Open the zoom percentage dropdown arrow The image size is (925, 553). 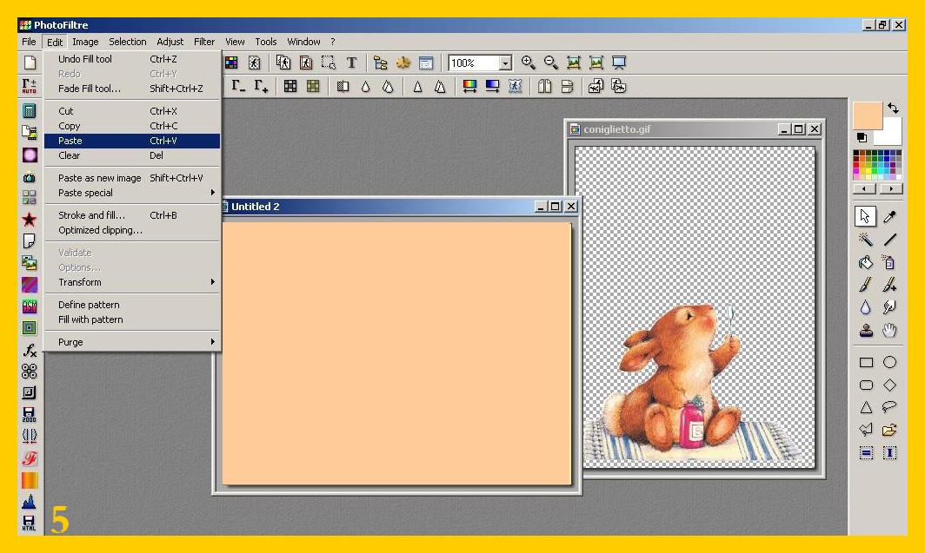[505, 63]
